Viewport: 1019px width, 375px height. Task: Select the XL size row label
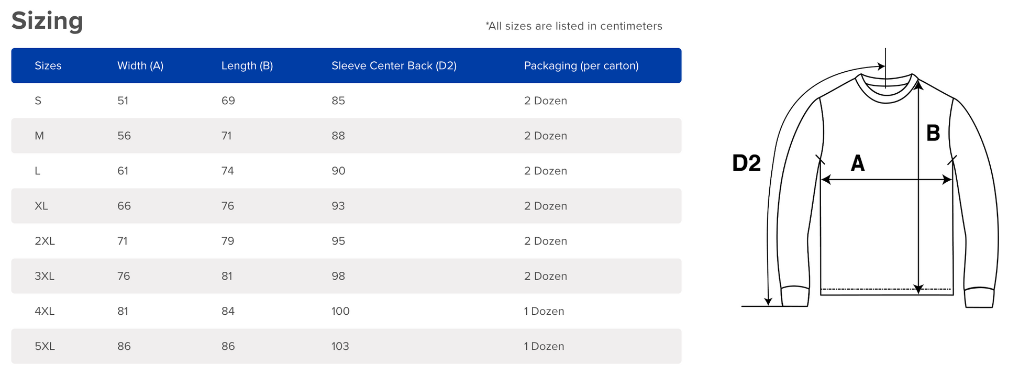point(41,206)
